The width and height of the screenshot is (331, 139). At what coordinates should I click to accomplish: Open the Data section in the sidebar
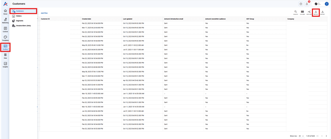point(5,56)
